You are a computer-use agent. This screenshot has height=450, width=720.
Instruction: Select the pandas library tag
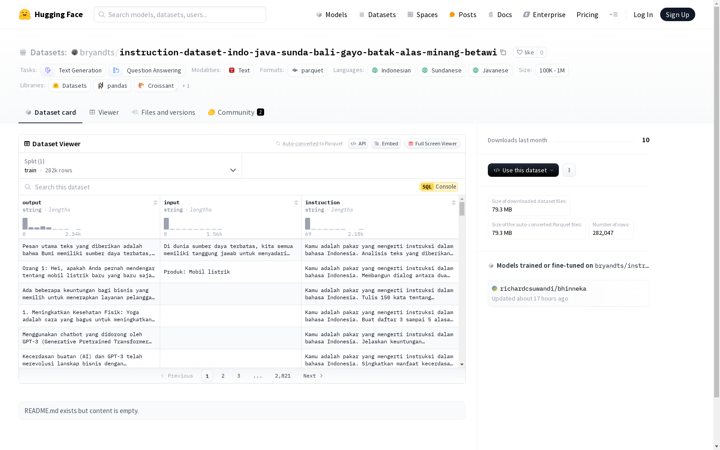[112, 85]
